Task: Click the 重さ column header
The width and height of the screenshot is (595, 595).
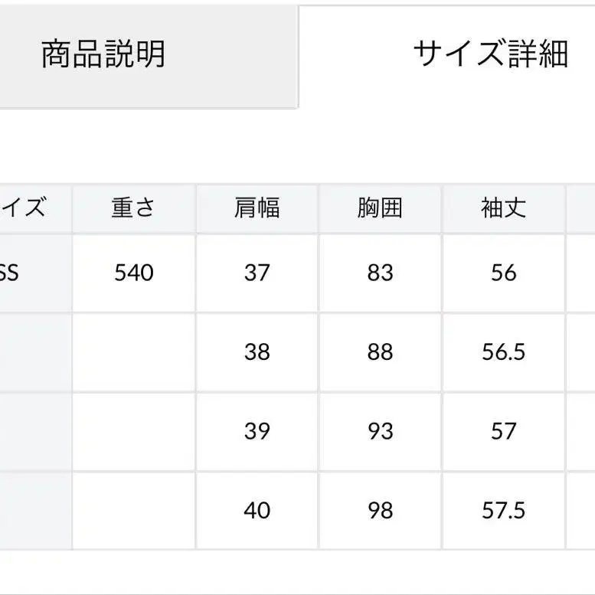Action: pyautogui.click(x=133, y=208)
